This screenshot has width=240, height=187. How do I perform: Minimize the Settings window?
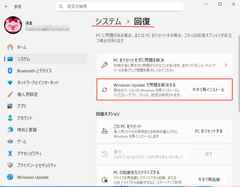coord(206,4)
